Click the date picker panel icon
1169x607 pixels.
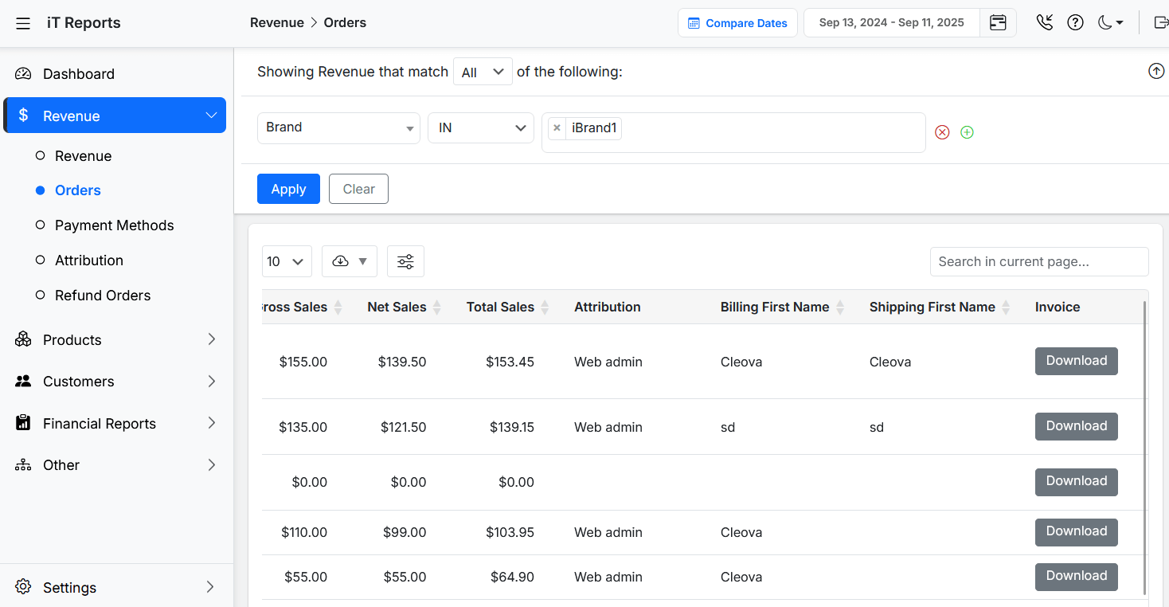click(x=998, y=22)
